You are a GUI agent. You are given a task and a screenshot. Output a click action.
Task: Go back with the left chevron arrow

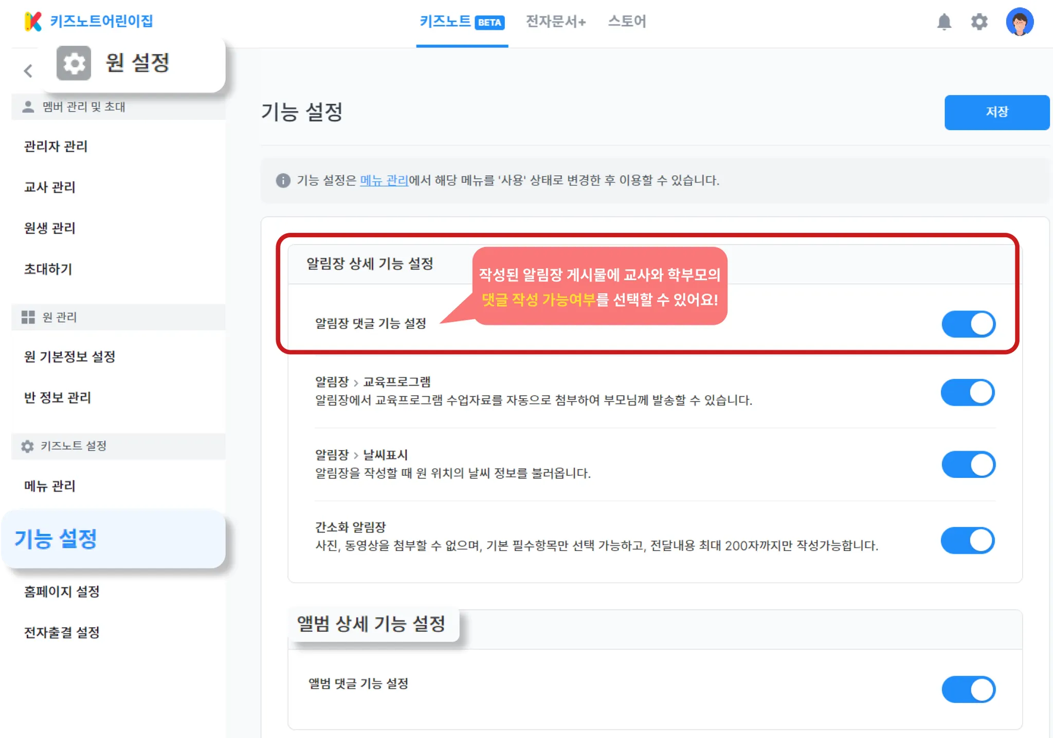coord(28,71)
